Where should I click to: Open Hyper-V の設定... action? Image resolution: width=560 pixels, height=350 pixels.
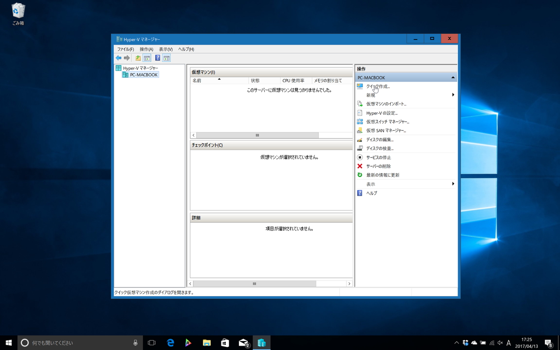tap(382, 113)
